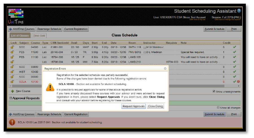Click red error icon on SCLA 10100 row
This screenshot has height=138, width=254.
click(x=238, y=82)
